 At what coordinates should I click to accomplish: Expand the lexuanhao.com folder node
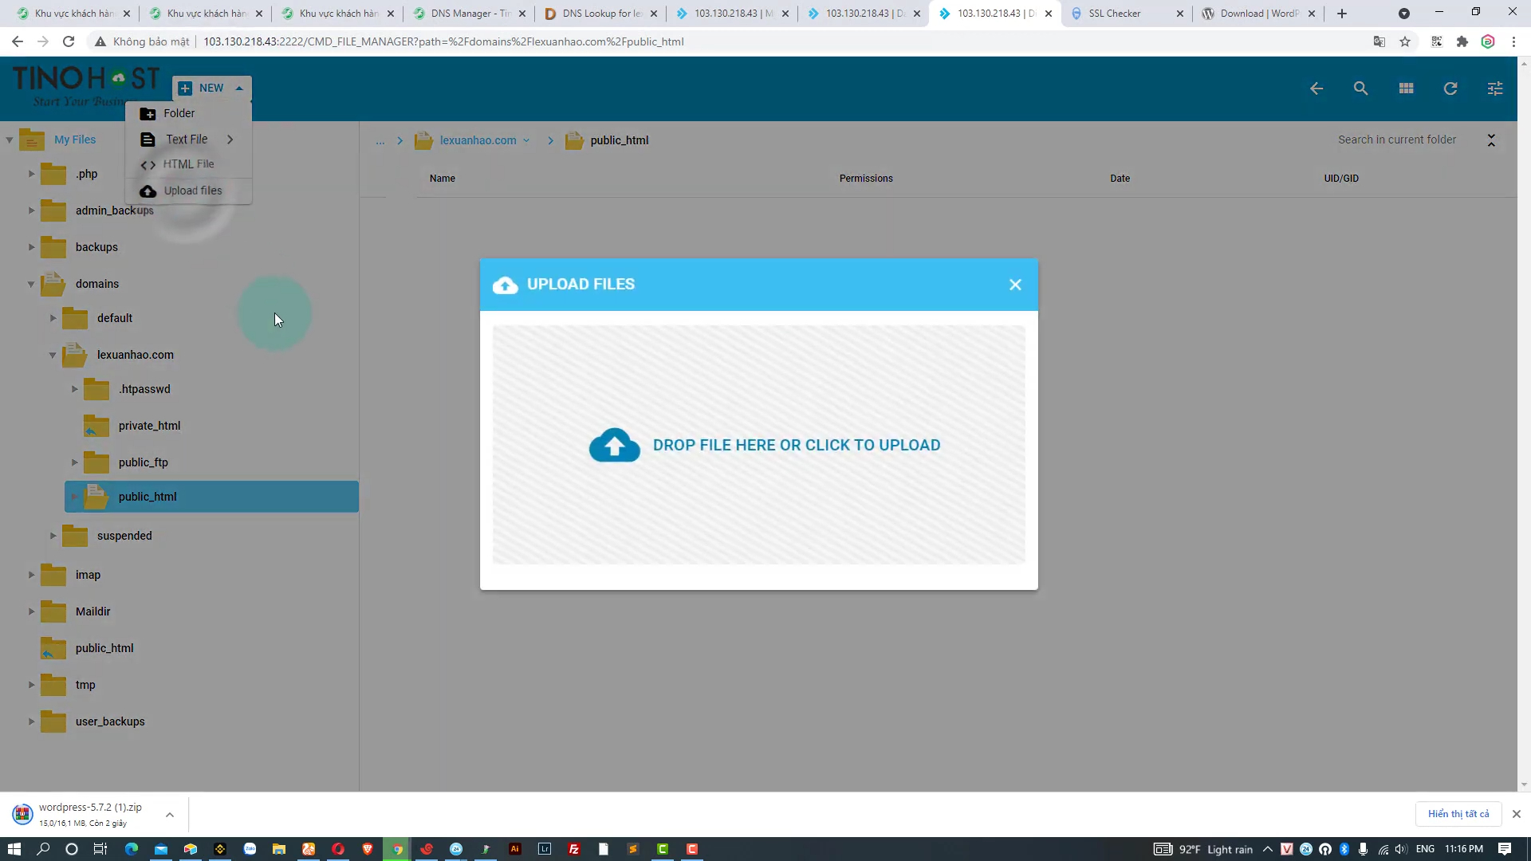point(52,354)
